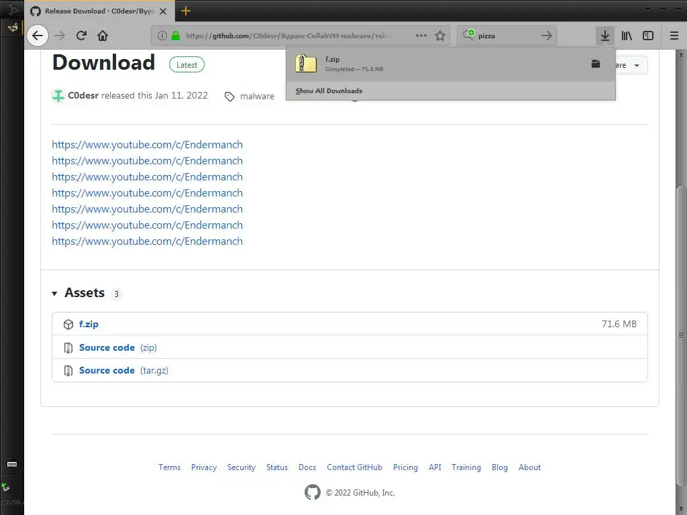
Task: Open the browser home page
Action: click(103, 36)
